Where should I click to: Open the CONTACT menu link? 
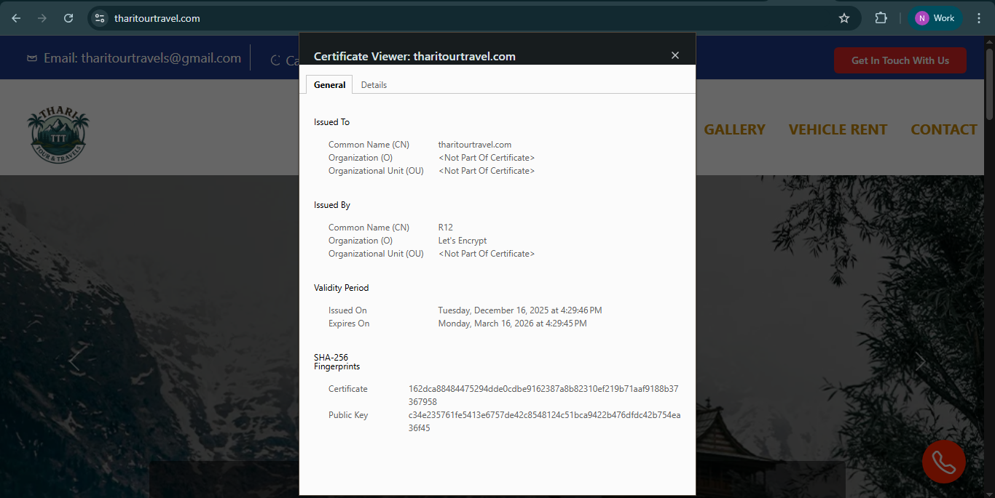click(943, 129)
